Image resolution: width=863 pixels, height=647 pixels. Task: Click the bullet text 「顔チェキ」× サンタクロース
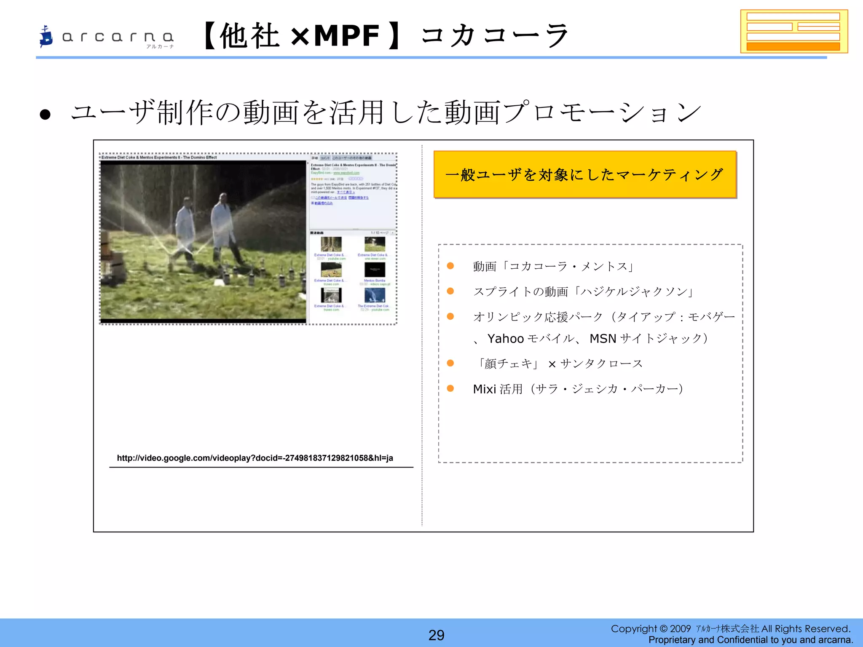(x=558, y=364)
